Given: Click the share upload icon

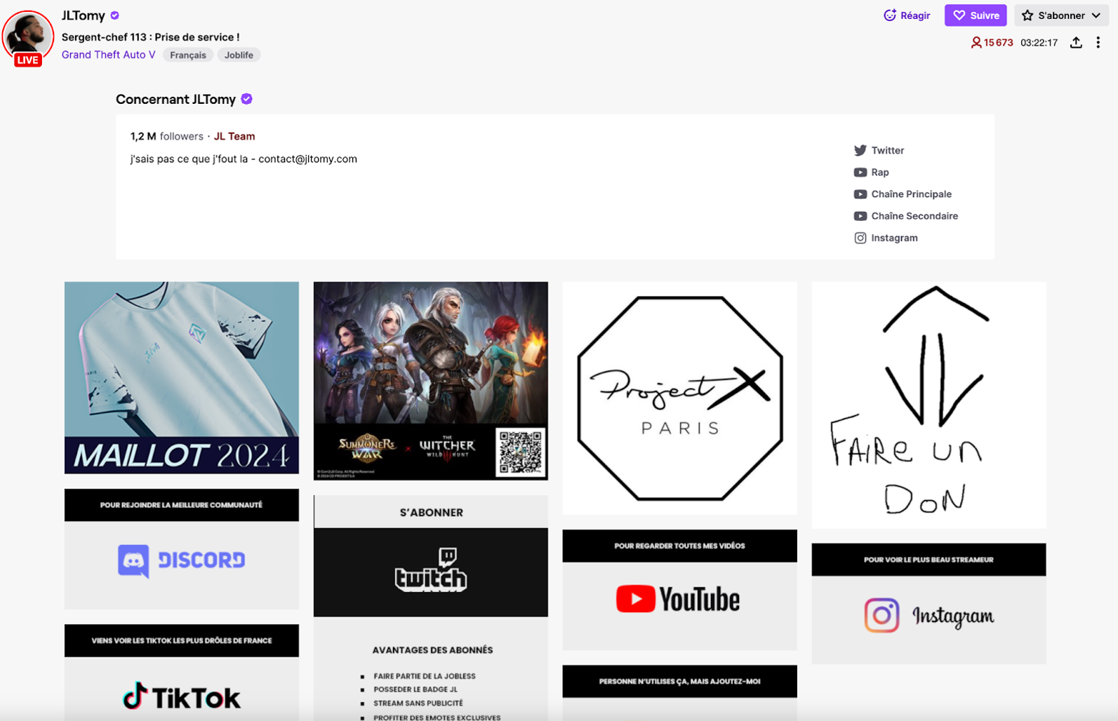Looking at the screenshot, I should point(1076,43).
